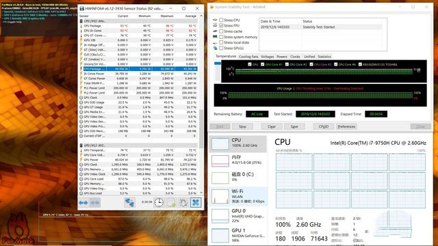Select GPU 0 Intel UHD graph
438x246 pixels.
point(220,216)
